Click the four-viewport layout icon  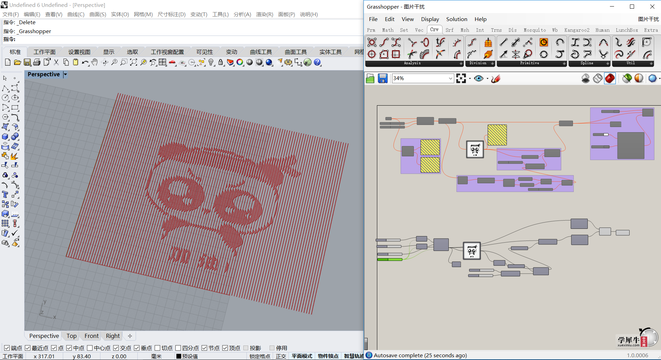coord(162,62)
